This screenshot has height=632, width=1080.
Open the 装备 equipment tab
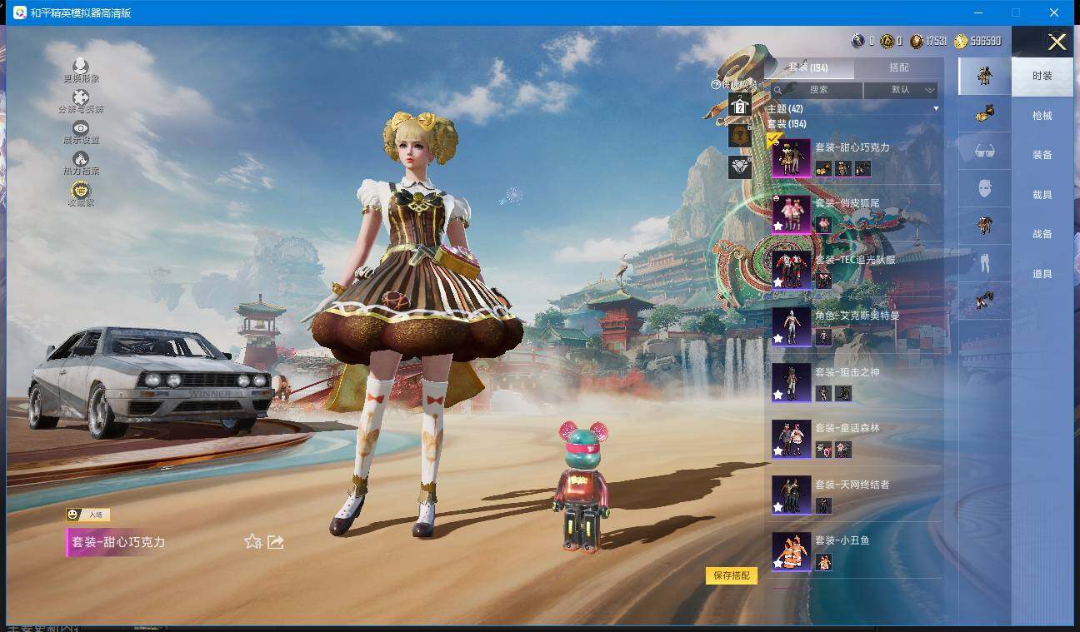pyautogui.click(x=1042, y=155)
